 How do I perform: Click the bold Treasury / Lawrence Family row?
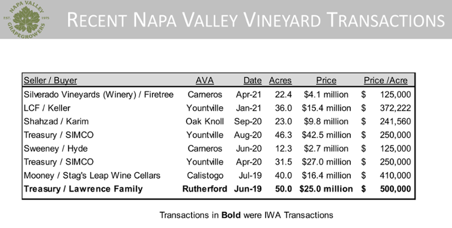point(218,189)
